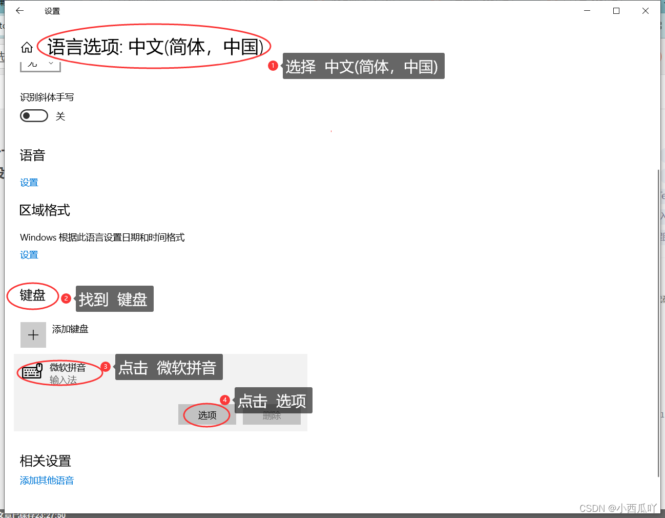Go back with the Settings back arrow

click(x=20, y=11)
